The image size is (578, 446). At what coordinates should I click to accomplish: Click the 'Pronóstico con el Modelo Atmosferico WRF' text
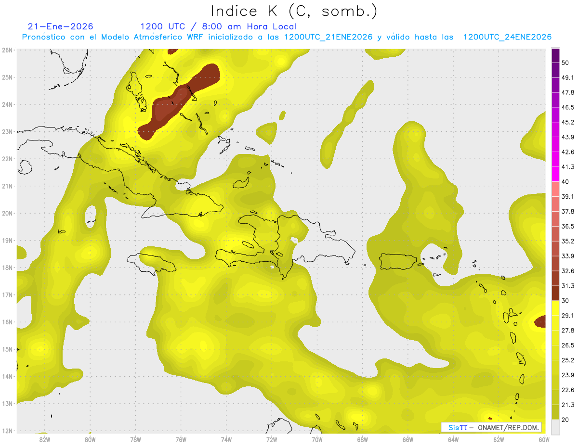(113, 37)
